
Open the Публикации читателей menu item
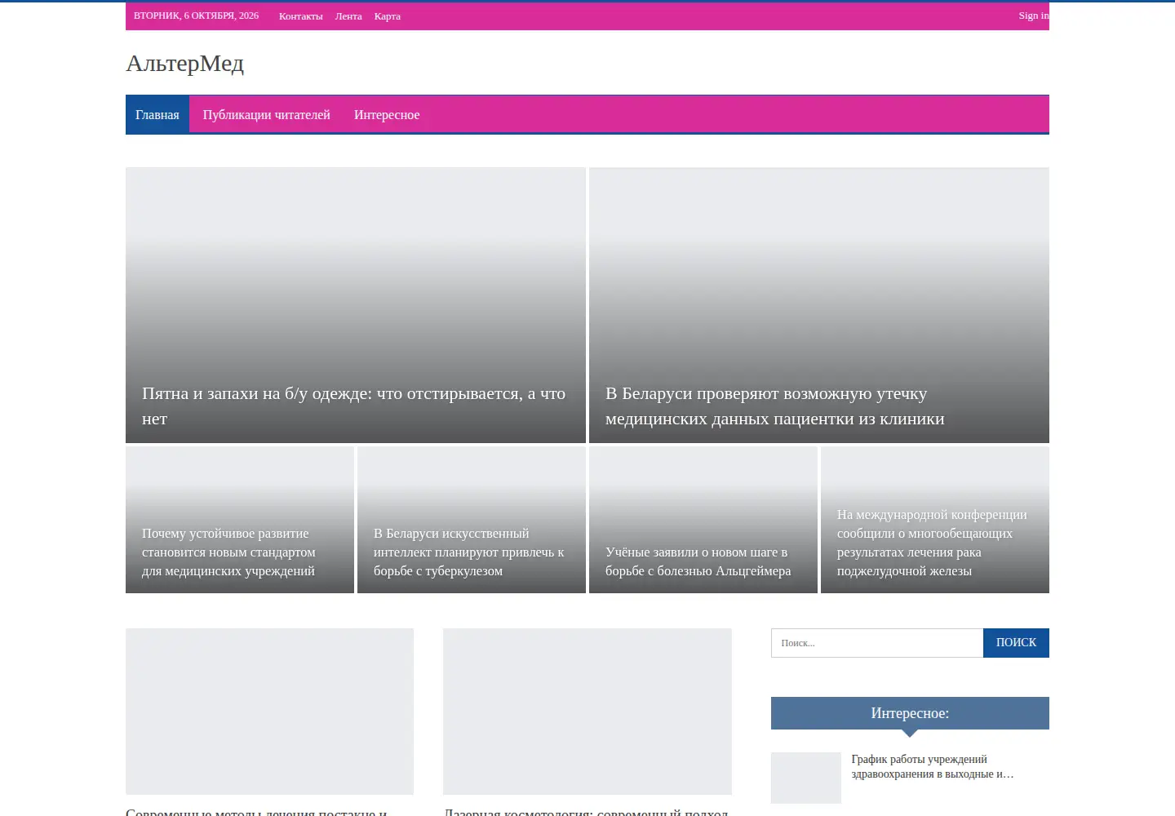(267, 115)
